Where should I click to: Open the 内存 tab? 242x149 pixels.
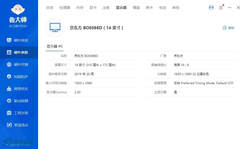click(80, 8)
